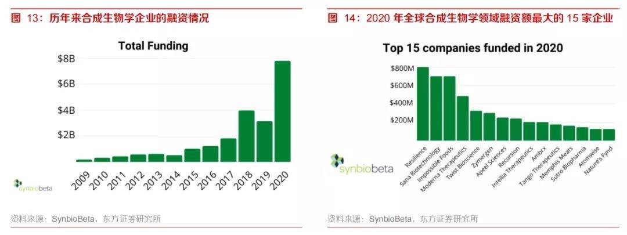The image size is (627, 235).
Task: Click the Sana Biotechnology bar
Action: point(436,109)
